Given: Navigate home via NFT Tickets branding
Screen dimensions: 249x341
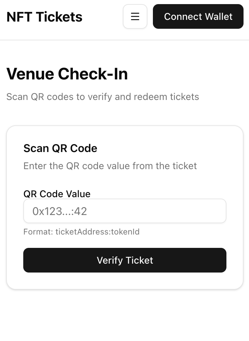Looking at the screenshot, I should click(44, 16).
